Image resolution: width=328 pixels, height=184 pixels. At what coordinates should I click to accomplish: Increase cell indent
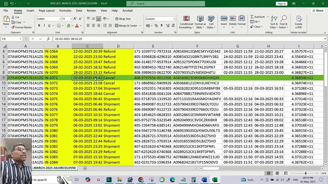pos(110,26)
